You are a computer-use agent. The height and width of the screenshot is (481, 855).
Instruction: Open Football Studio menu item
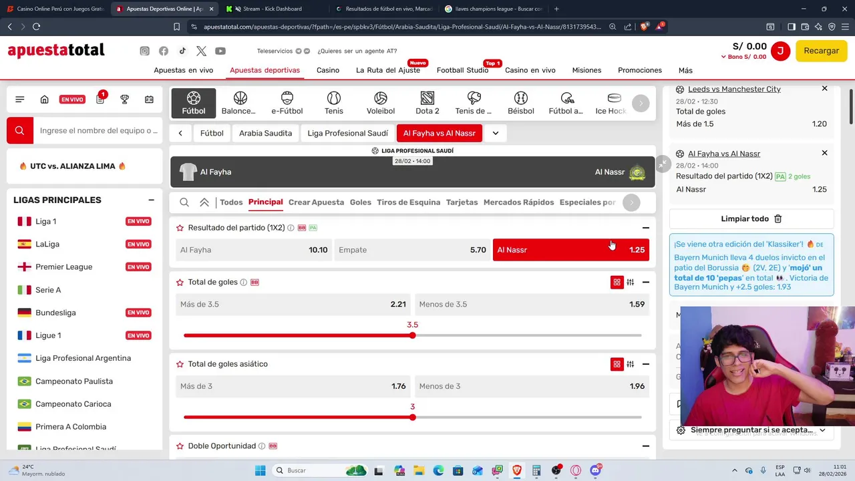click(462, 70)
